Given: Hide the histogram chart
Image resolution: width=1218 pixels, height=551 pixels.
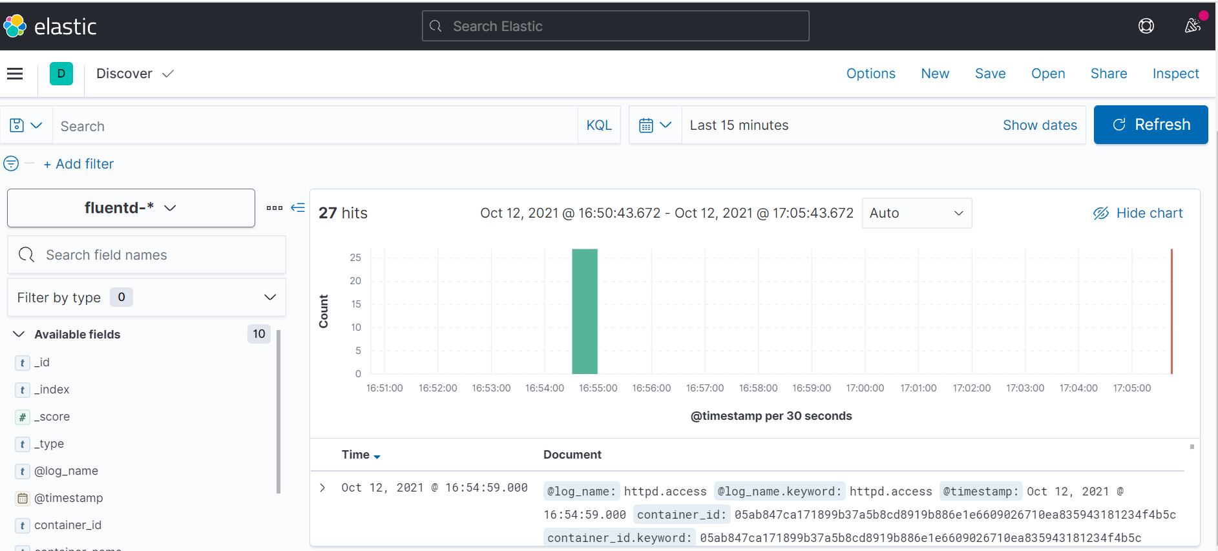Looking at the screenshot, I should point(1137,213).
